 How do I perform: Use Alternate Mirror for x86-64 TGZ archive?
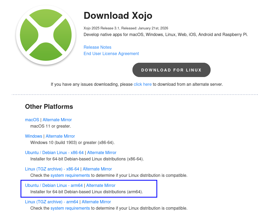coord(97,169)
